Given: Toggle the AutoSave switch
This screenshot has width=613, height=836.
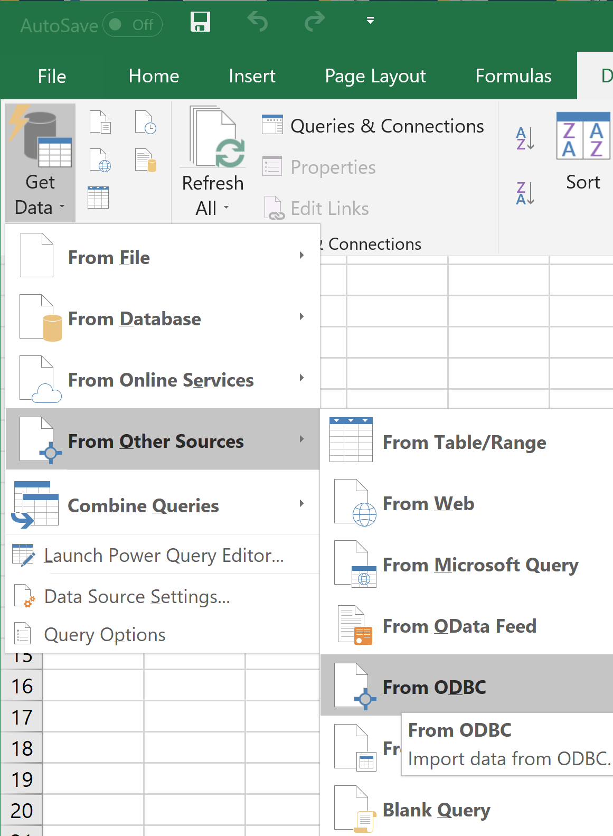Looking at the screenshot, I should click(132, 25).
